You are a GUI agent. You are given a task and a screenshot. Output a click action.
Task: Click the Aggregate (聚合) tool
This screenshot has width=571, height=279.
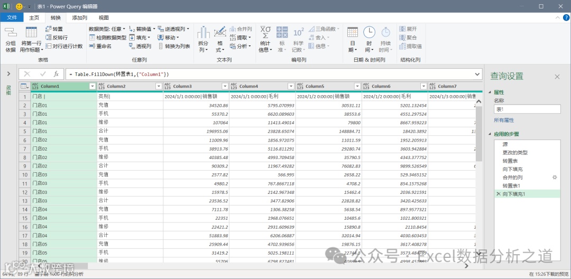tap(408, 38)
